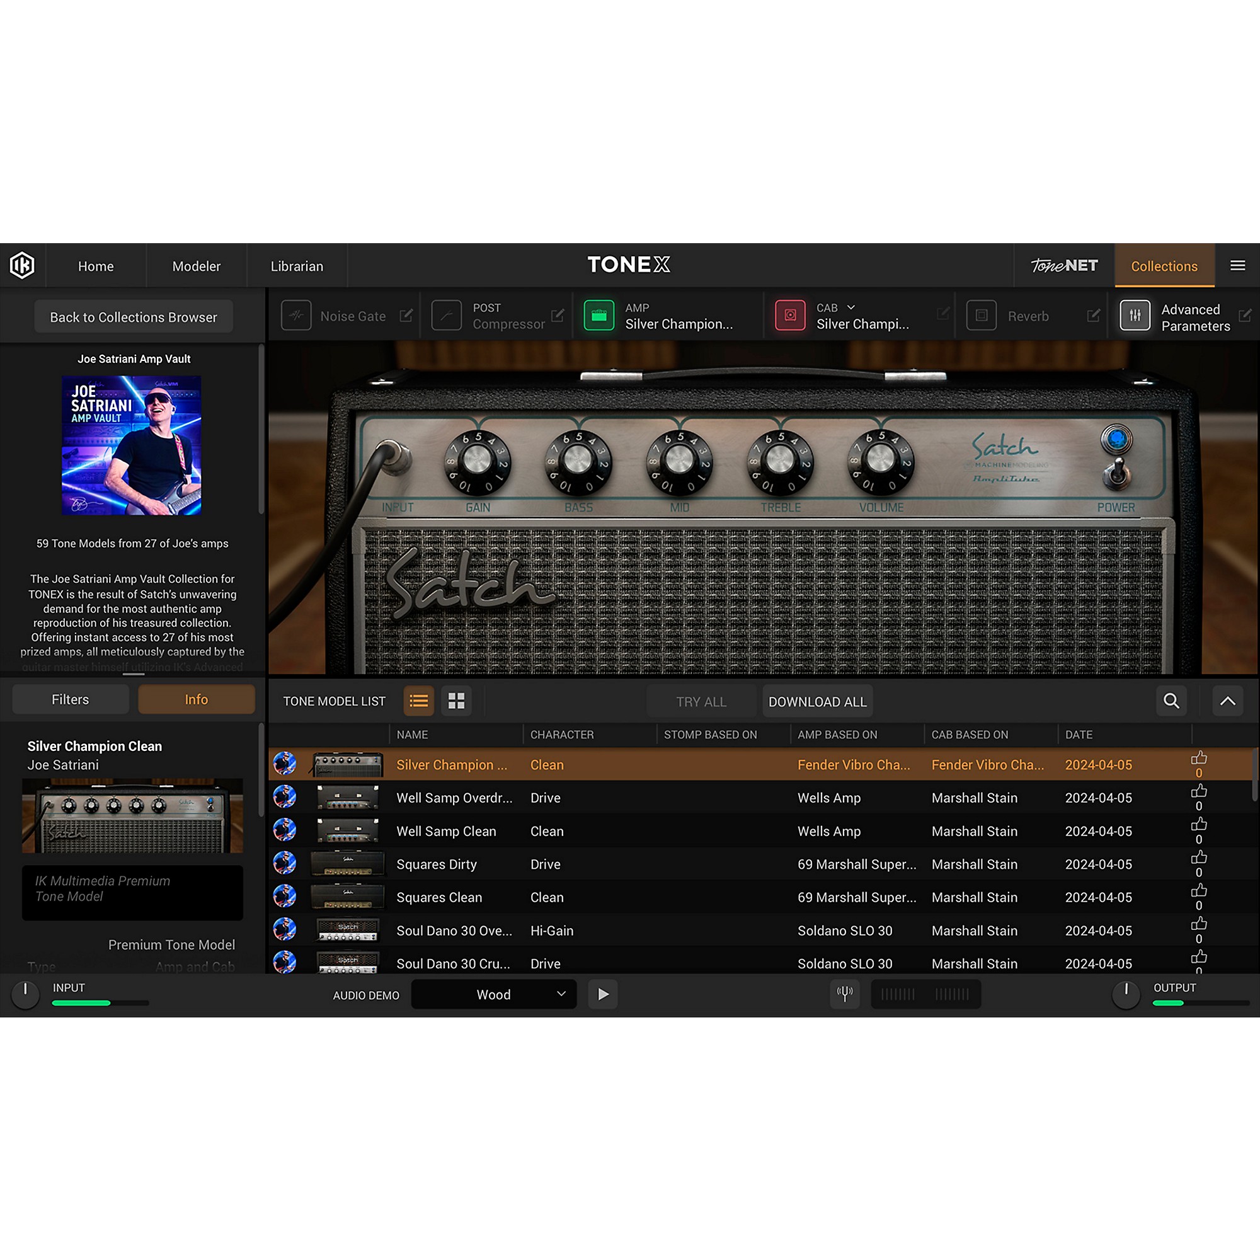Edit the Compressor settings icon

pyautogui.click(x=558, y=316)
